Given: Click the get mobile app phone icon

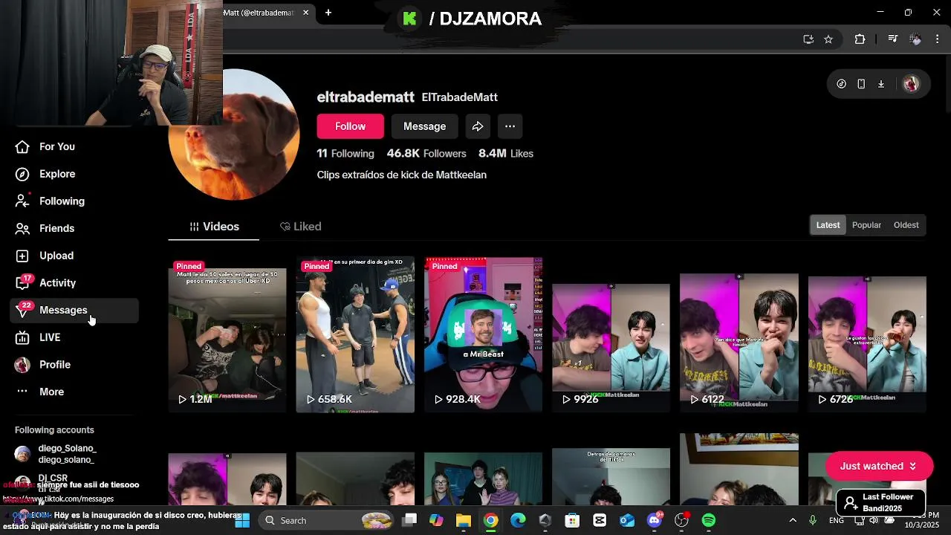Looking at the screenshot, I should coord(861,84).
